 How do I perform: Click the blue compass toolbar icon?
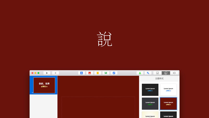[114, 73]
